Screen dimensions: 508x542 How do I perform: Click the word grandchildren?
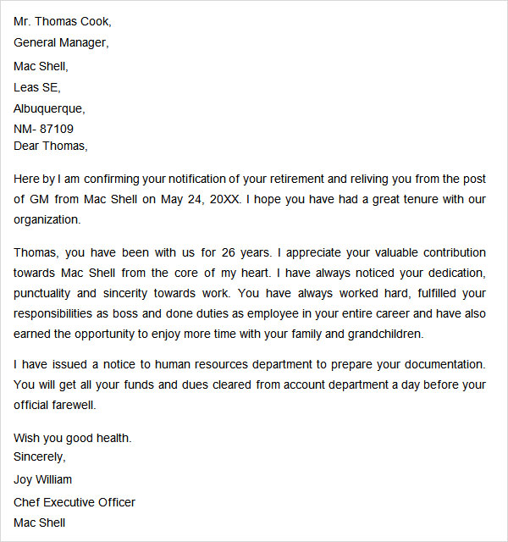point(386,334)
